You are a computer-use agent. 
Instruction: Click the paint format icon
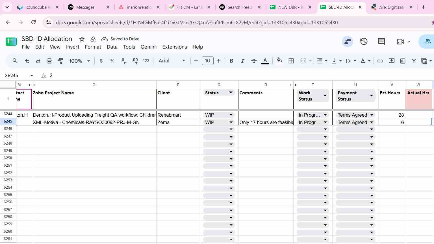point(60,61)
